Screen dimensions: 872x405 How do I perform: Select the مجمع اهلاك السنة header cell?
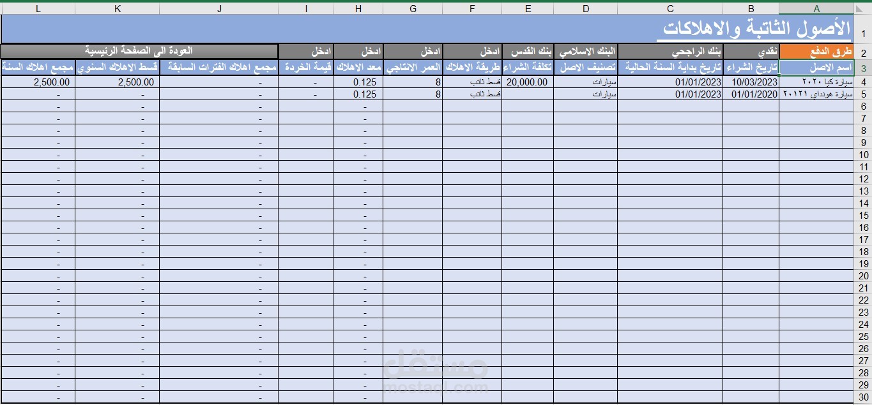click(38, 68)
